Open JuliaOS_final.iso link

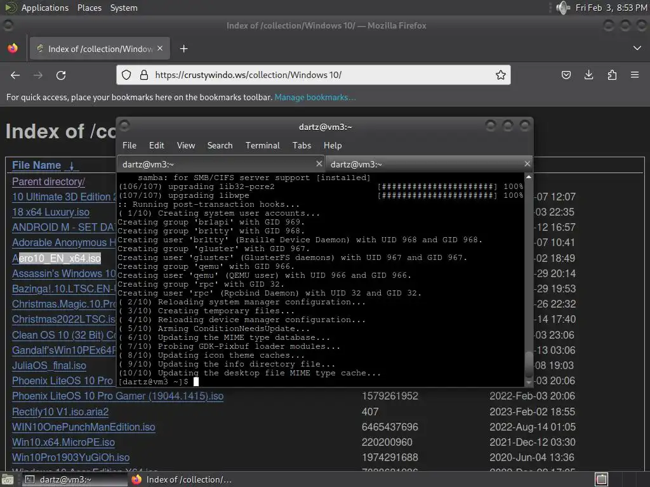click(49, 366)
